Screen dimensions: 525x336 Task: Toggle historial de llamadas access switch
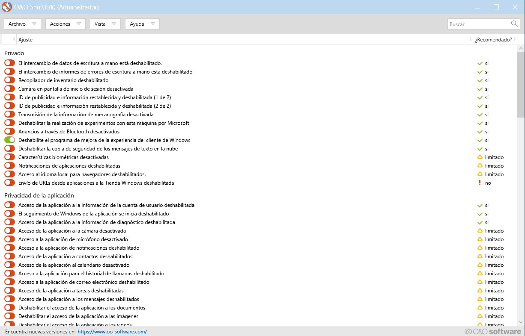coord(9,273)
